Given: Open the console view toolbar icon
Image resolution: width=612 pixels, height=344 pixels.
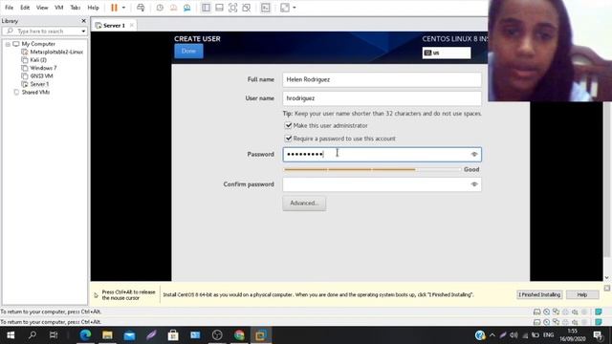Looking at the screenshot, I should click(266, 8).
